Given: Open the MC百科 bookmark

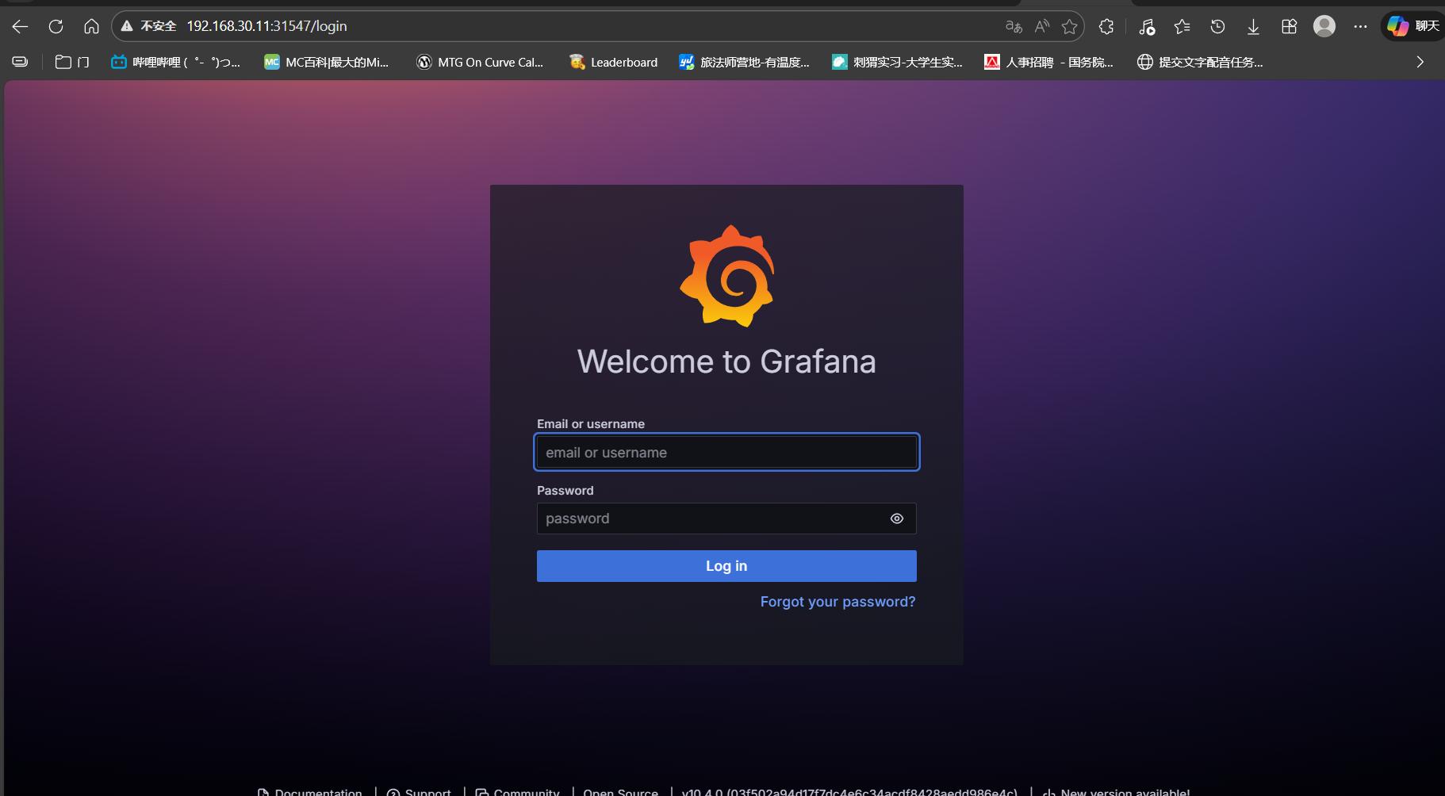Looking at the screenshot, I should (326, 62).
